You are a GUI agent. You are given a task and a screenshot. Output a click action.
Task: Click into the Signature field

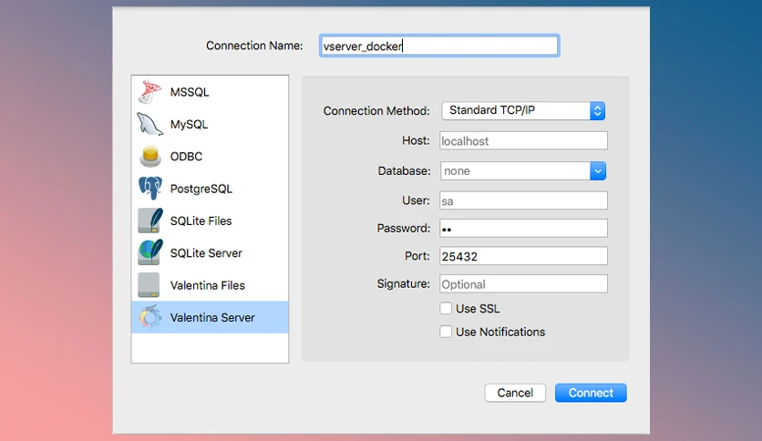[x=523, y=283]
